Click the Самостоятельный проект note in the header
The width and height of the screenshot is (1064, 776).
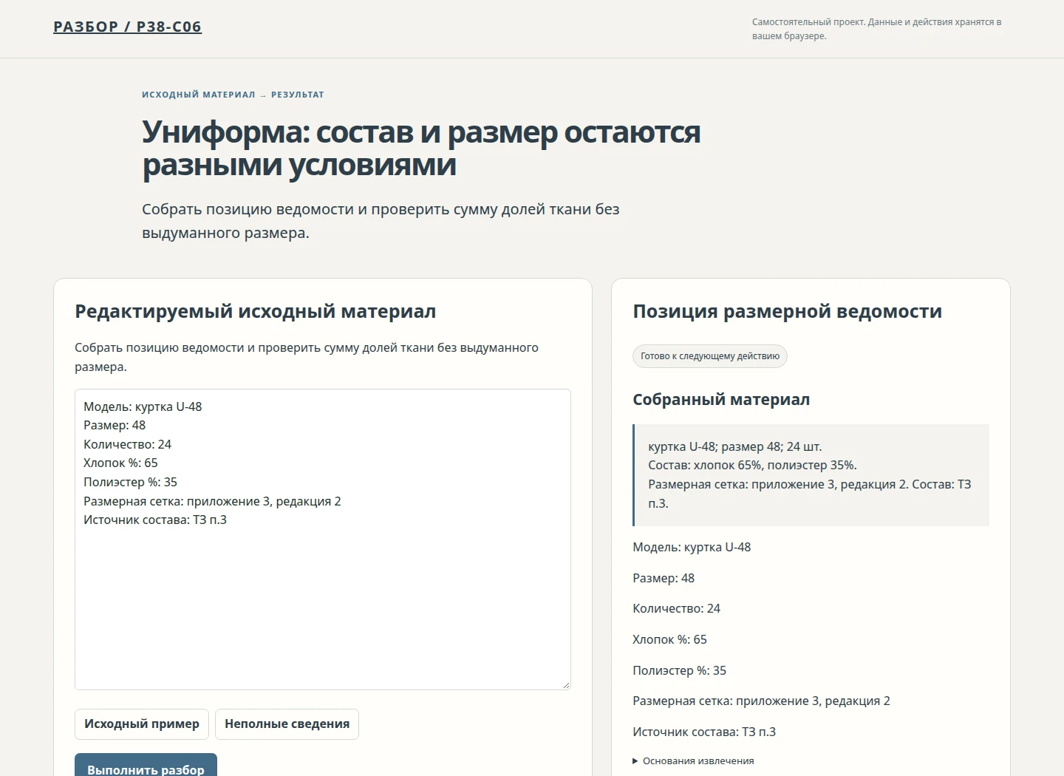pyautogui.click(x=876, y=29)
